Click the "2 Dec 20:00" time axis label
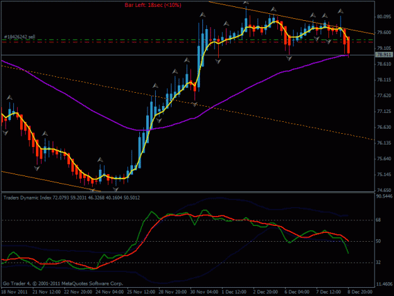 265,292
